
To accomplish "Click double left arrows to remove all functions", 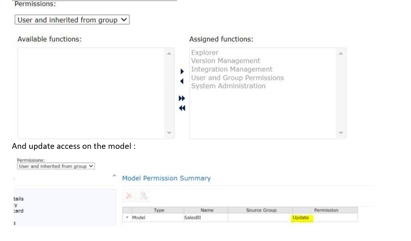I will (x=182, y=108).
